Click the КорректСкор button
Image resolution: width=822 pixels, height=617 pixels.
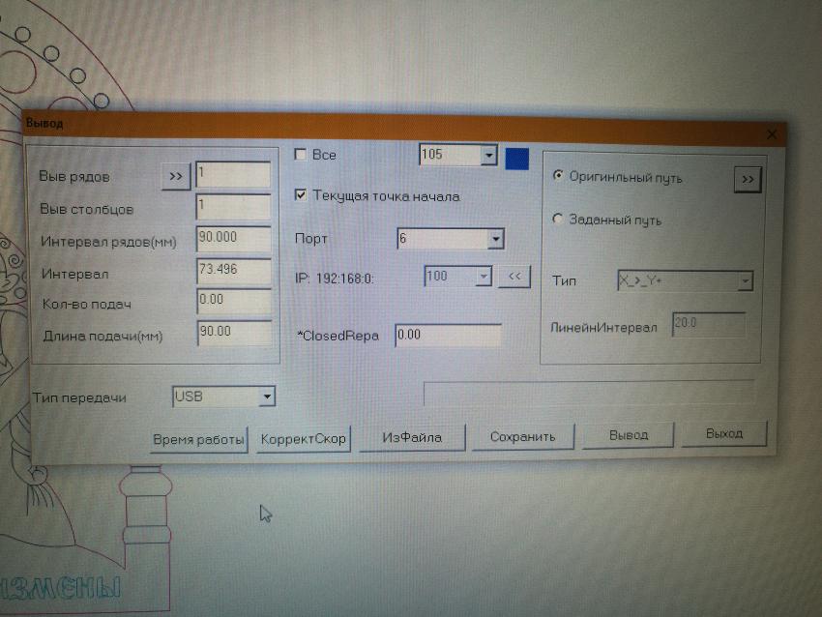point(303,439)
